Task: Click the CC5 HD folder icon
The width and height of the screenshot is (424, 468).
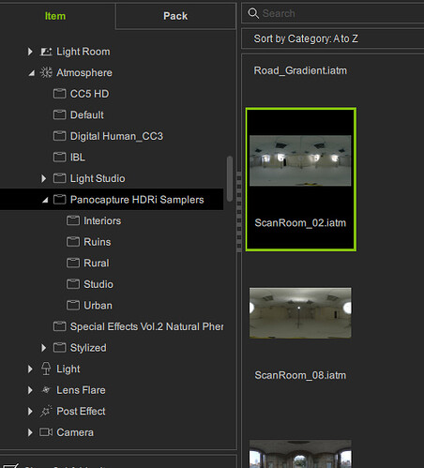Action: (x=59, y=94)
